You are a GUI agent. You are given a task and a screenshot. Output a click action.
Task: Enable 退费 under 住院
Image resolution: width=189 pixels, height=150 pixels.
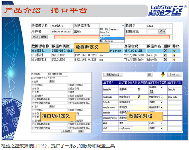33,92
